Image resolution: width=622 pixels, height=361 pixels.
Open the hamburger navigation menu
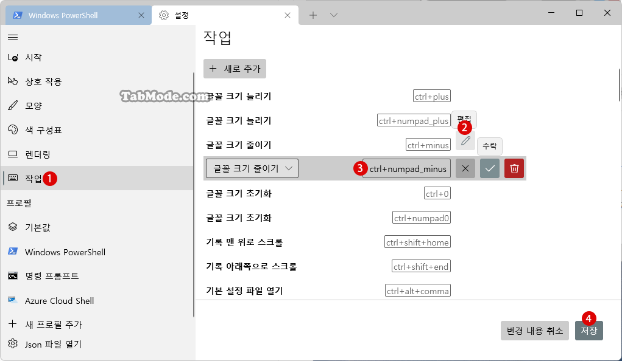click(13, 37)
